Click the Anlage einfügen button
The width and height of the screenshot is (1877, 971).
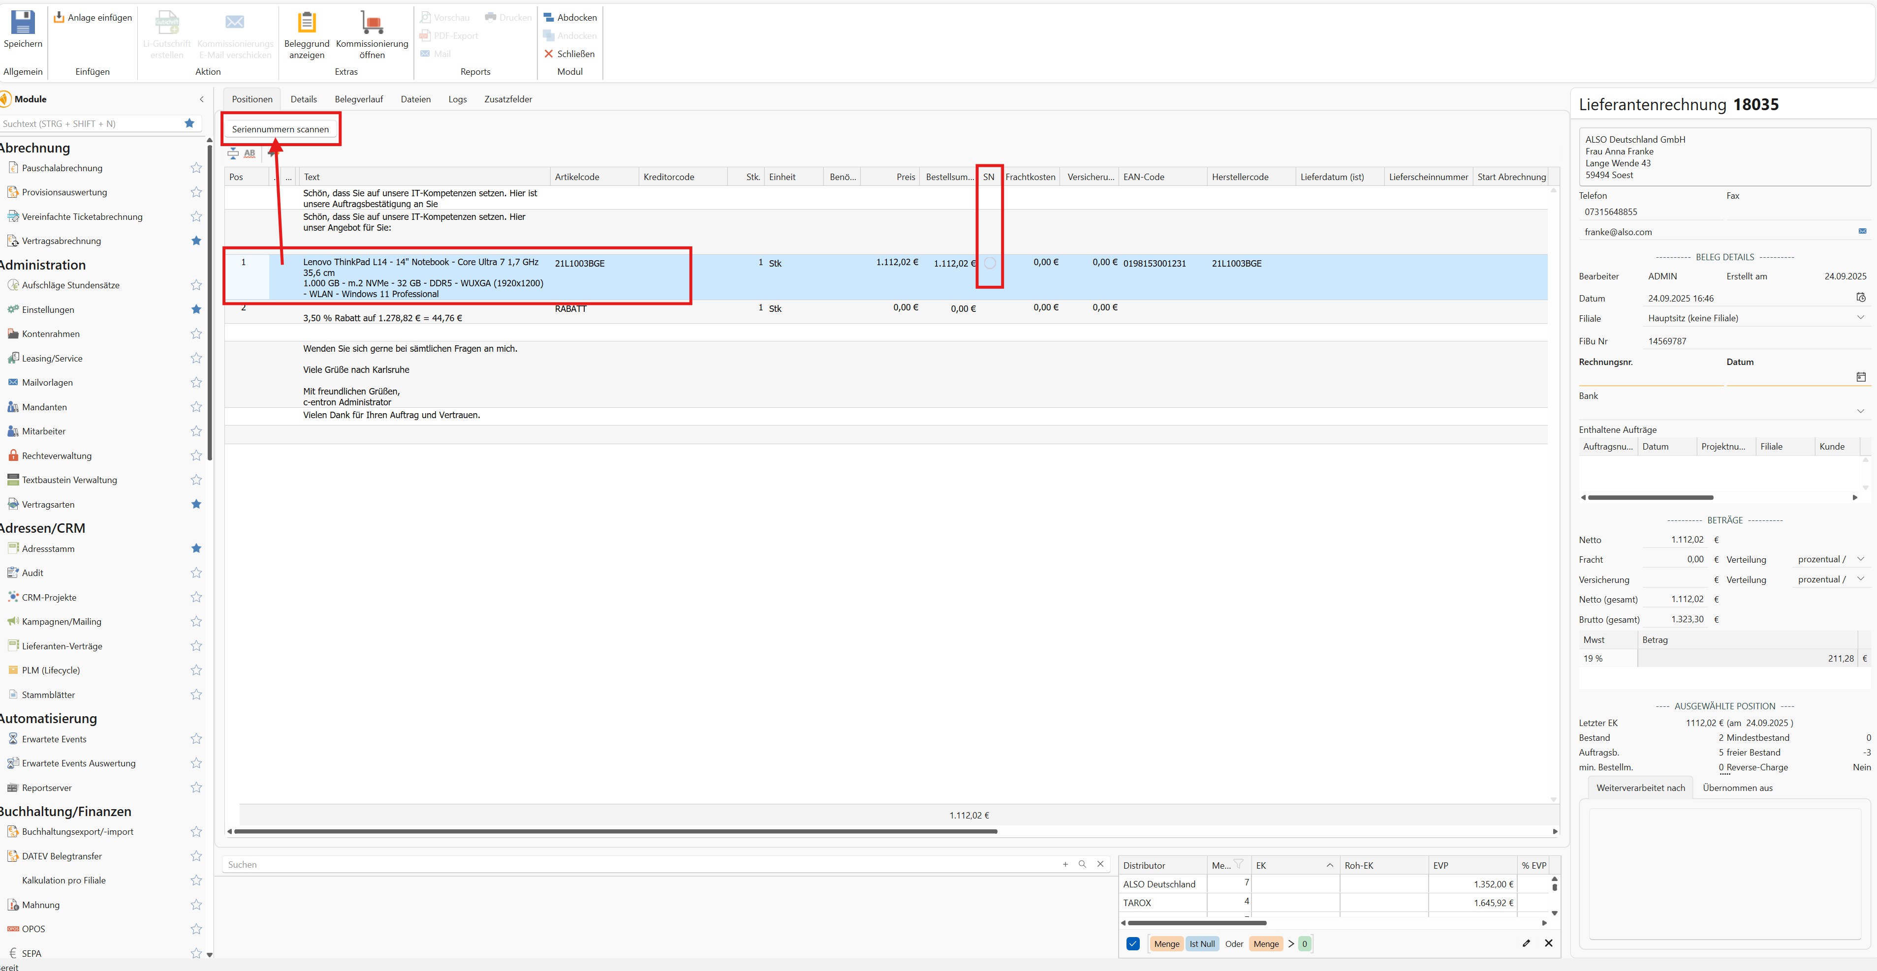coord(93,18)
